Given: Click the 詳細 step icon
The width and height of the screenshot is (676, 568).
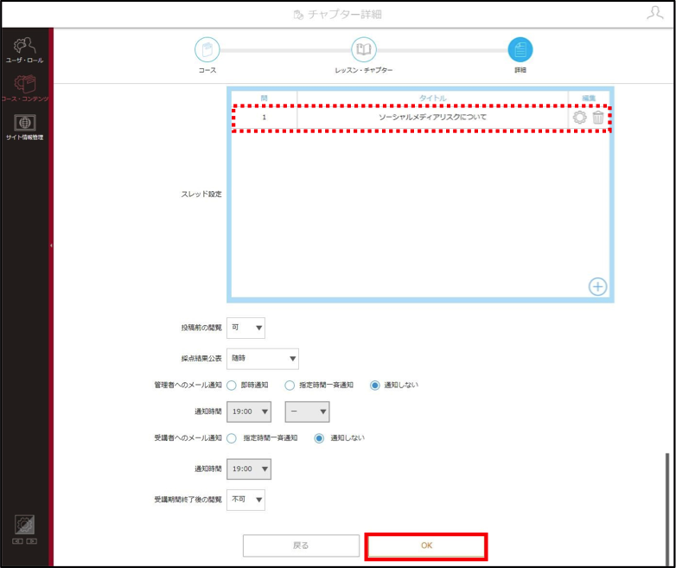Looking at the screenshot, I should click(520, 49).
